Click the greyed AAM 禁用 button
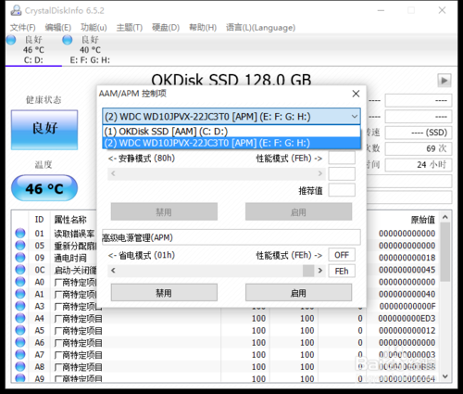The height and width of the screenshot is (394, 463). [x=164, y=211]
